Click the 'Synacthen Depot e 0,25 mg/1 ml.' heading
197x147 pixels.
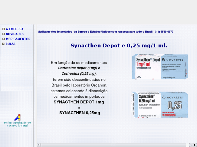[119, 46]
